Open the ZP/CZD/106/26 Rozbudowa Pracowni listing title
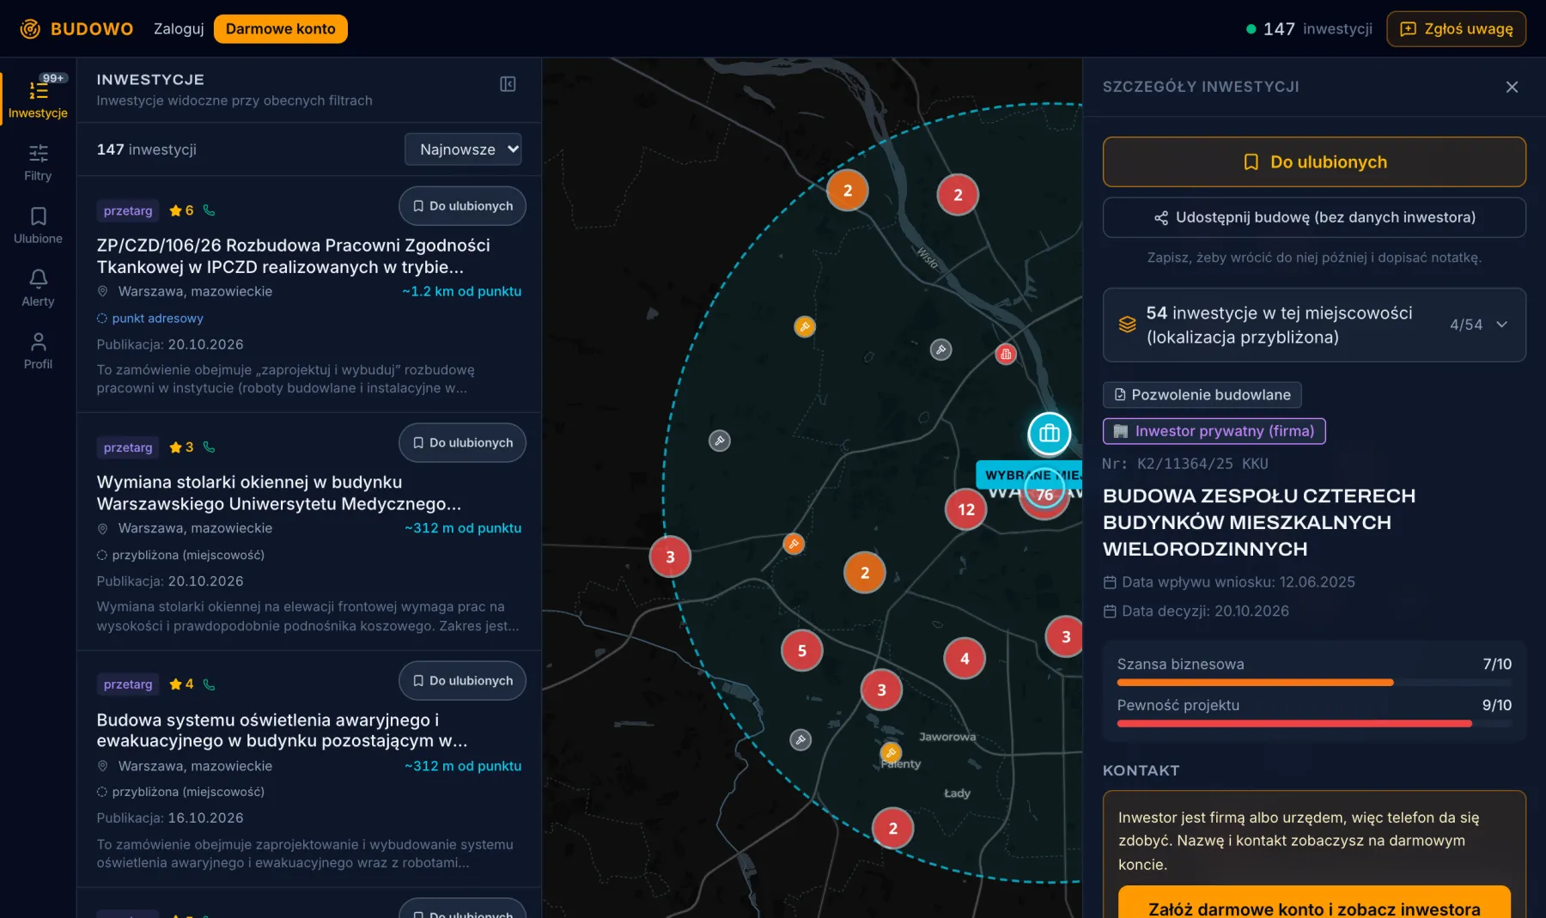1546x918 pixels. [293, 256]
